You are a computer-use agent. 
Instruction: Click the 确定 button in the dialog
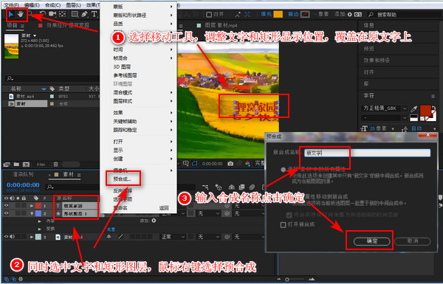(372, 241)
